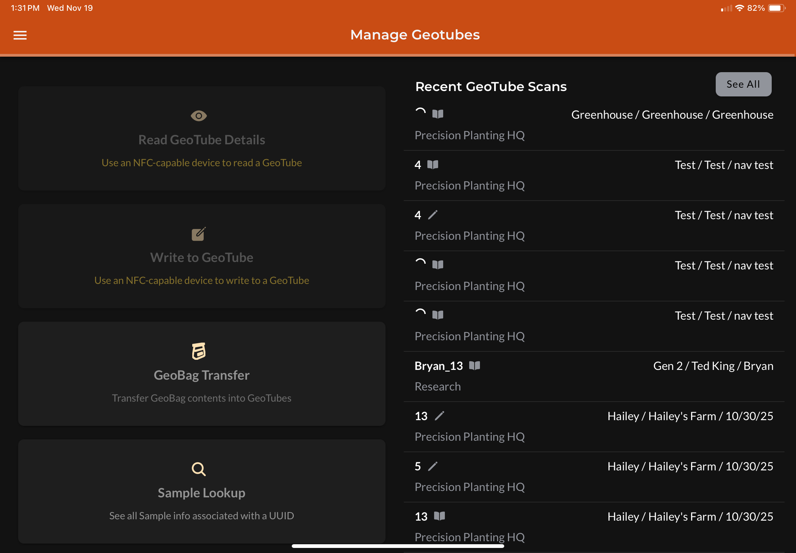796x553 pixels.
Task: Click 'Use an NFC-capable device to read a GeoTube'
Action: (x=202, y=163)
